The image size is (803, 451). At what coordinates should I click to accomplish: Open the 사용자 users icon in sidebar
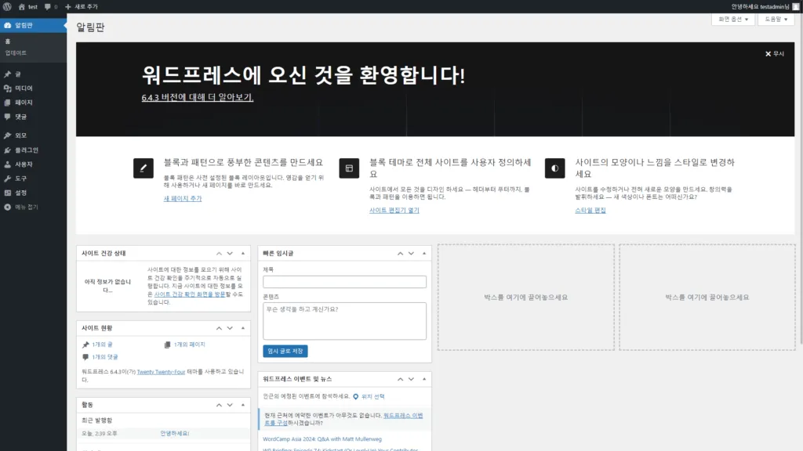(x=8, y=164)
